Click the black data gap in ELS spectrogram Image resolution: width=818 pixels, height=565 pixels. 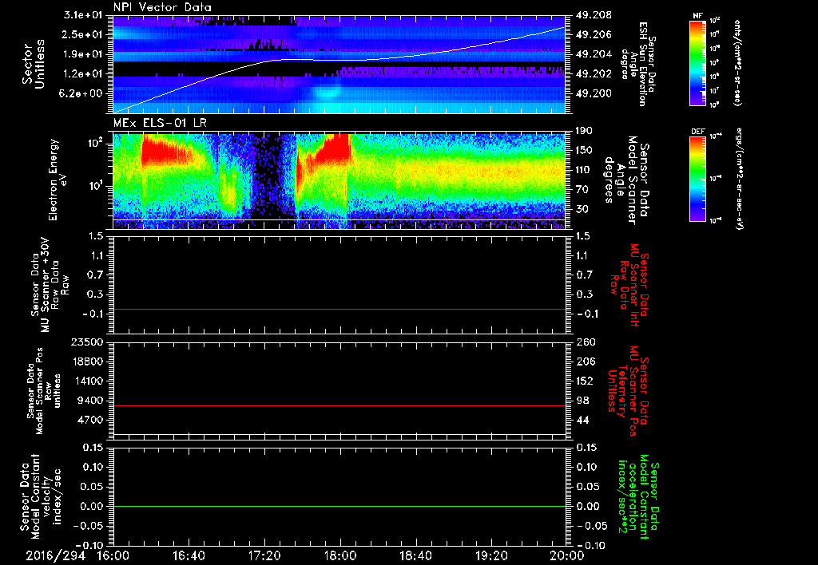pos(267,177)
